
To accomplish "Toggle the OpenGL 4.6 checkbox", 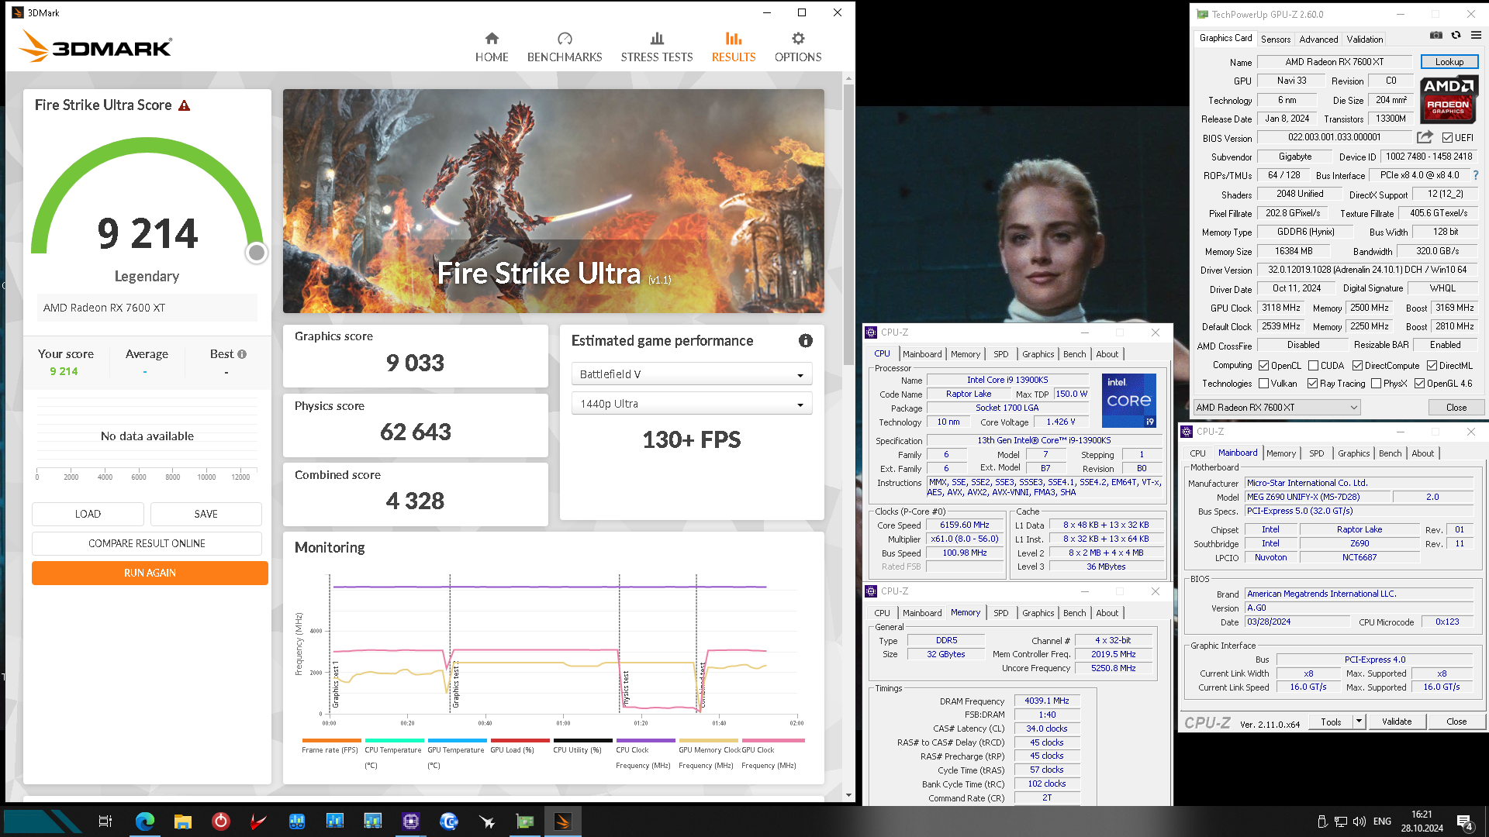I will [x=1419, y=384].
